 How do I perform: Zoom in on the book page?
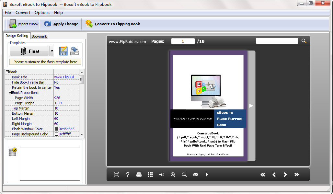click(x=173, y=175)
